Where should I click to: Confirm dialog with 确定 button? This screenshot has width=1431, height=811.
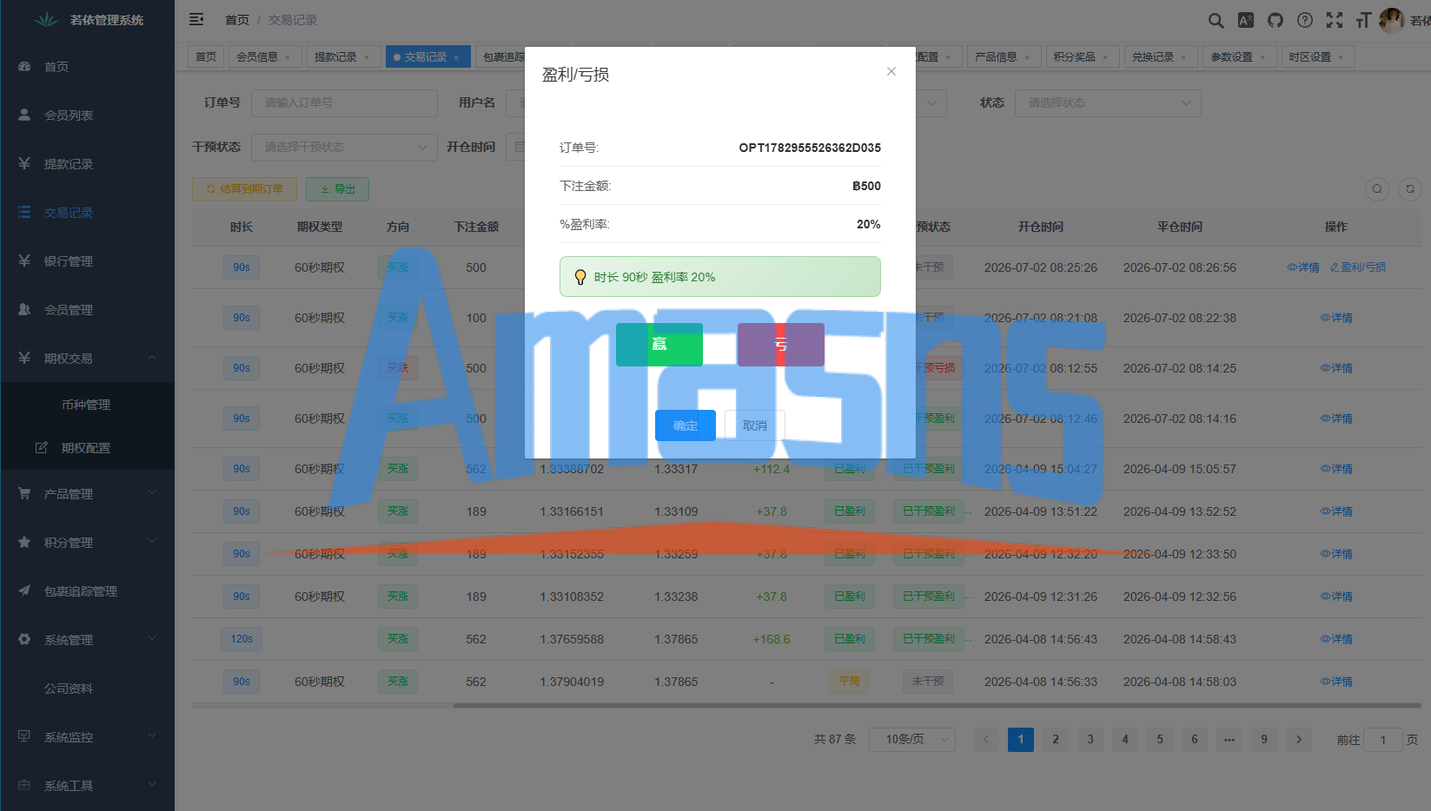coord(686,425)
